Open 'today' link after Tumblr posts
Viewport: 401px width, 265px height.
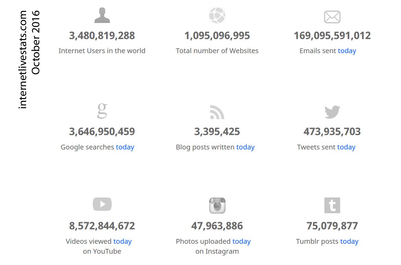point(349,241)
